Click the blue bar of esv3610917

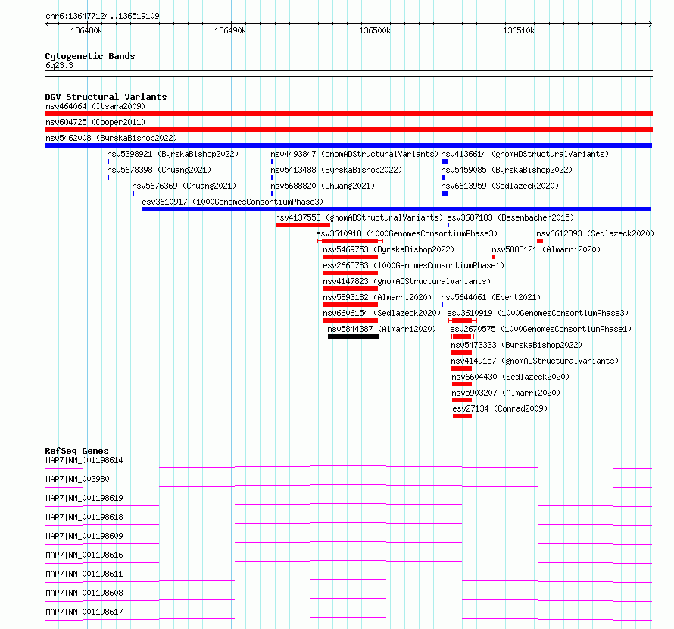[397, 209]
